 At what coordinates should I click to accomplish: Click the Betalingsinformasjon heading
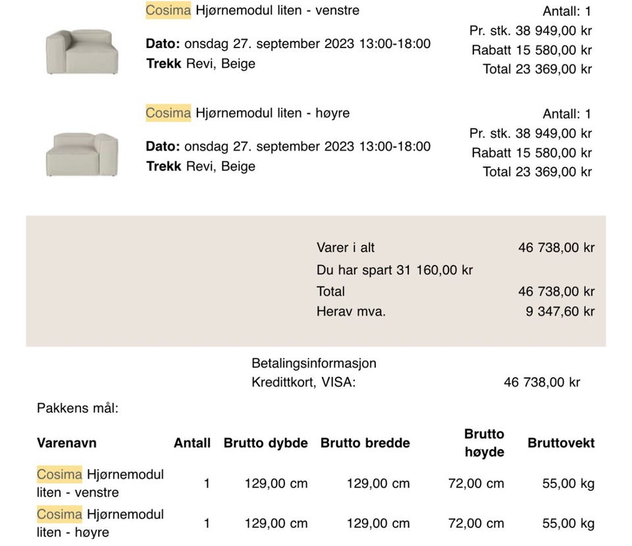click(x=314, y=363)
